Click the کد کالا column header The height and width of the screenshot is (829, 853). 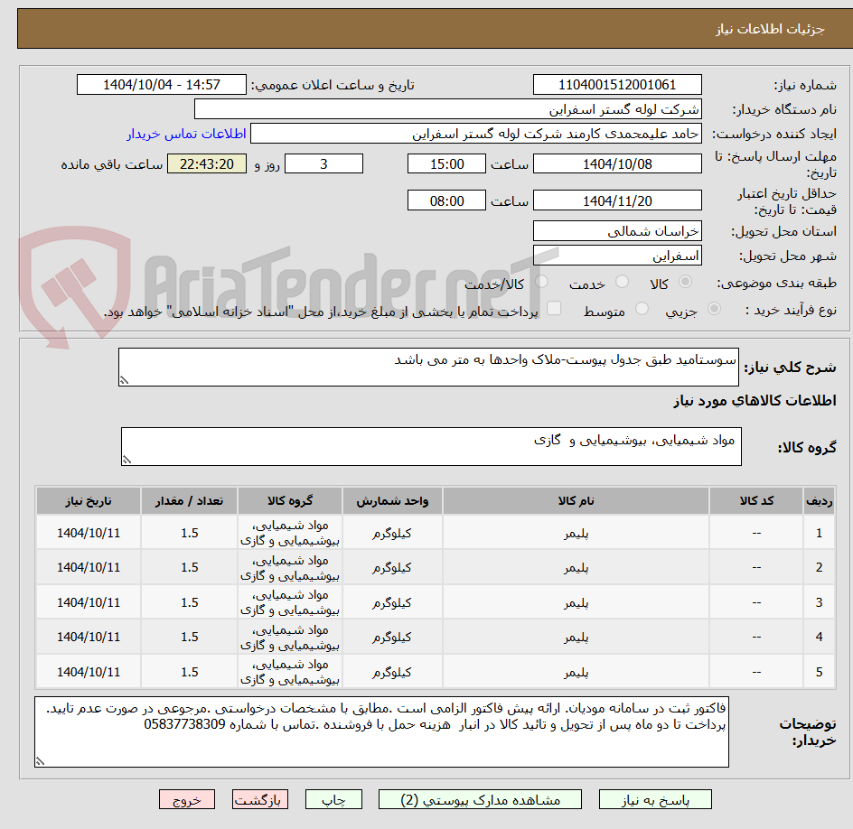pyautogui.click(x=756, y=500)
